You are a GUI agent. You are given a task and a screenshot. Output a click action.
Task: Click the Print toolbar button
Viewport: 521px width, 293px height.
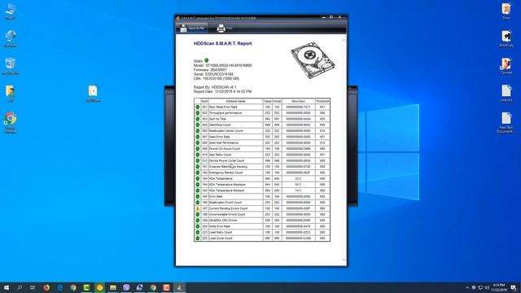tap(225, 28)
